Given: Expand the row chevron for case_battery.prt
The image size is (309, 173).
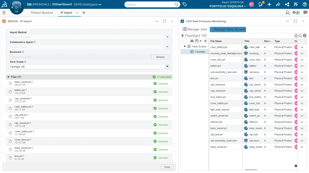Looking at the screenshot, I should (x=302, y=47).
